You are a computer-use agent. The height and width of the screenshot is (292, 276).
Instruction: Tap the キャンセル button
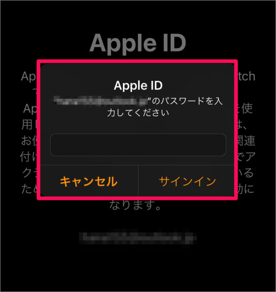coord(89,181)
